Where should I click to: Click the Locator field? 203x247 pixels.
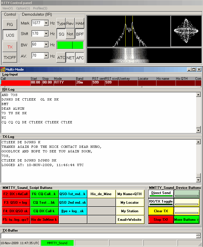tap(147, 83)
